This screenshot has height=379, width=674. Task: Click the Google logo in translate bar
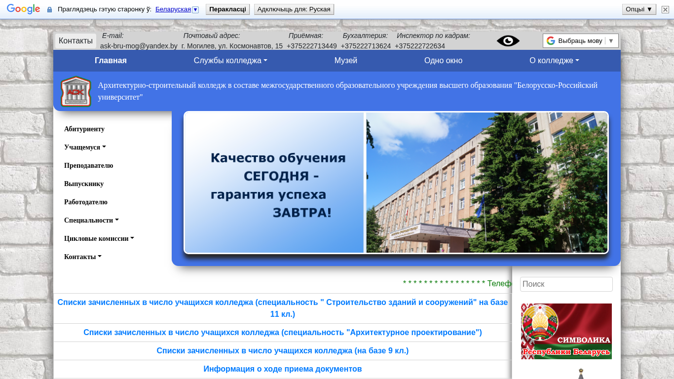coord(23,9)
